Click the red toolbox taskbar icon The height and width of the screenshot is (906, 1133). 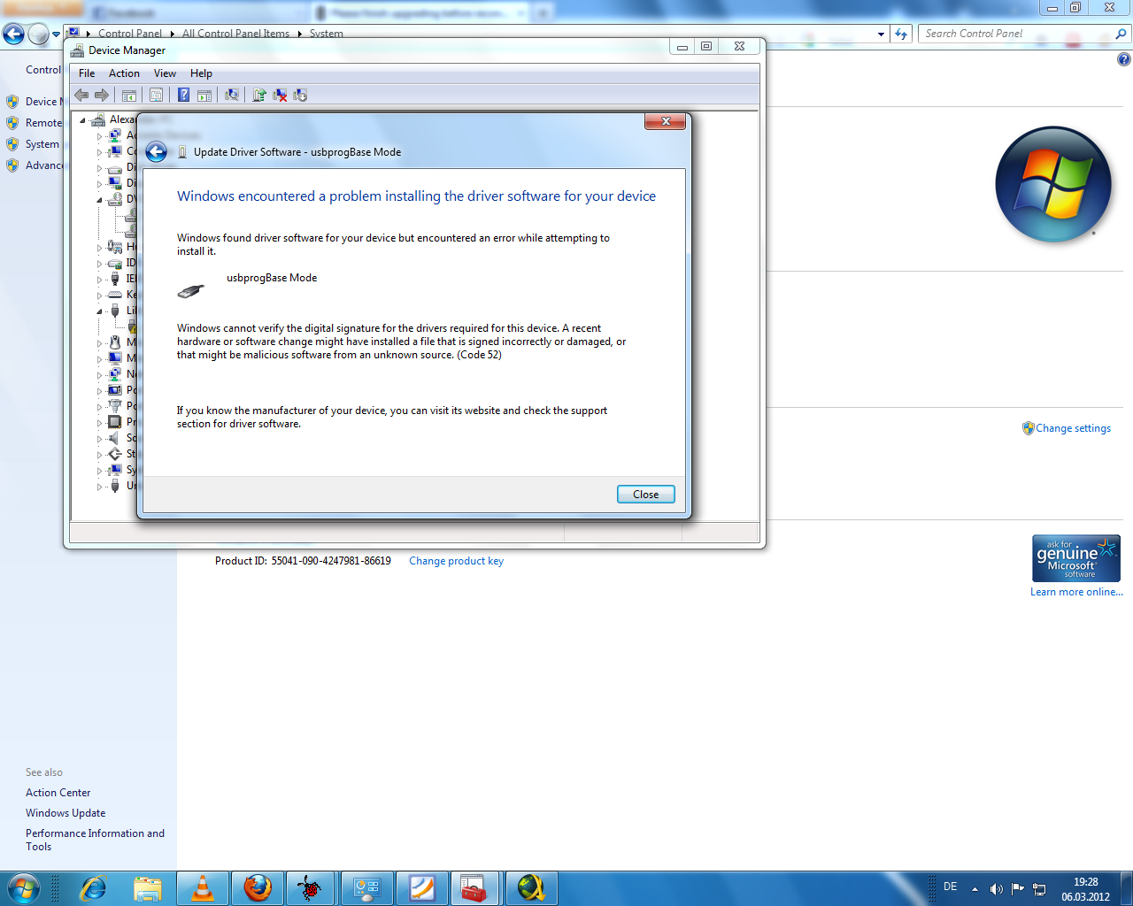[474, 888]
